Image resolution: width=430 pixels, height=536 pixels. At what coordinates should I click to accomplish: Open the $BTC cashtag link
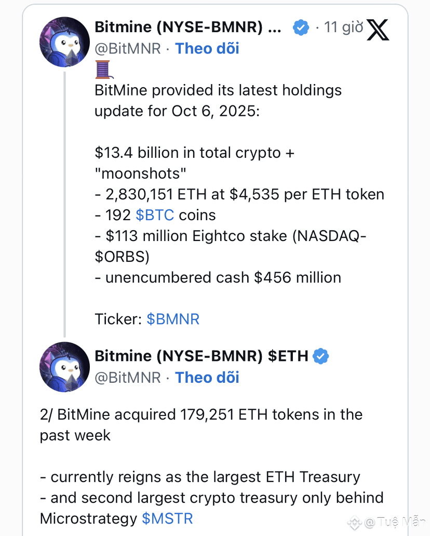(x=154, y=215)
